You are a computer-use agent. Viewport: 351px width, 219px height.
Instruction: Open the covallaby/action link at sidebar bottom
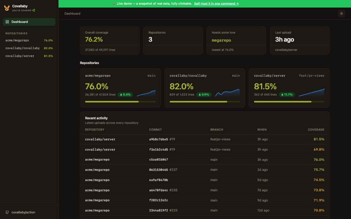coord(23,212)
